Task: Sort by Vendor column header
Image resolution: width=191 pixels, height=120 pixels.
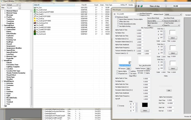Action: coord(131,5)
